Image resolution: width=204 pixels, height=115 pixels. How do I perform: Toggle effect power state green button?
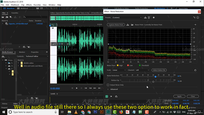point(107,96)
